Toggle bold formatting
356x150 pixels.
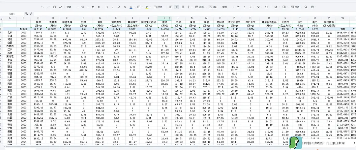click(x=107, y=7)
